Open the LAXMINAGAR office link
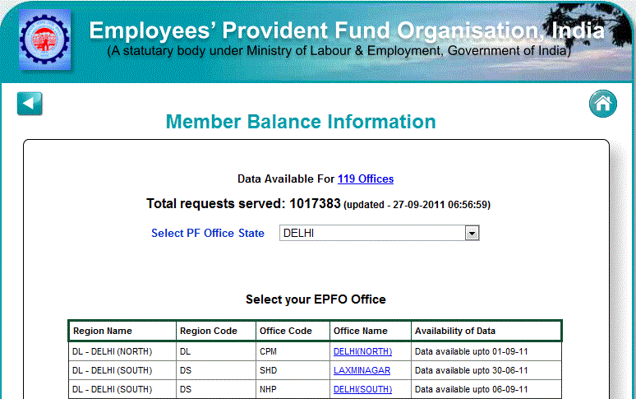 tap(362, 370)
